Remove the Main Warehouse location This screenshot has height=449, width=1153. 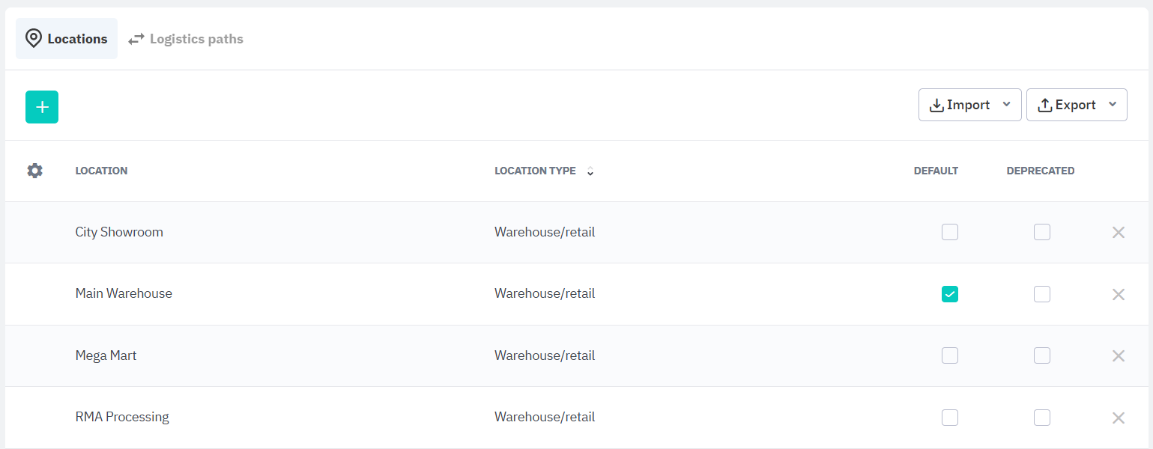(x=1118, y=294)
